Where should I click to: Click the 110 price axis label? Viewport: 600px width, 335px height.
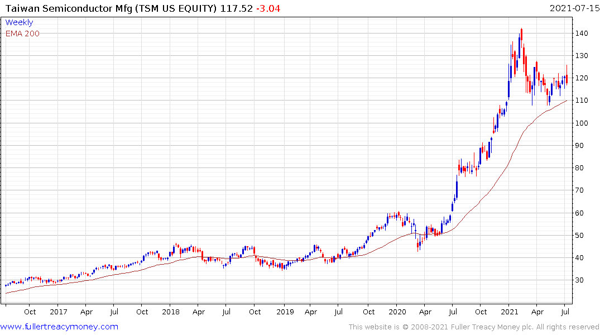(x=582, y=100)
